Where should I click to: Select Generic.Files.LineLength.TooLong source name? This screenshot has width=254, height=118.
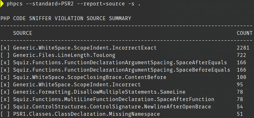pyautogui.click(x=64, y=55)
